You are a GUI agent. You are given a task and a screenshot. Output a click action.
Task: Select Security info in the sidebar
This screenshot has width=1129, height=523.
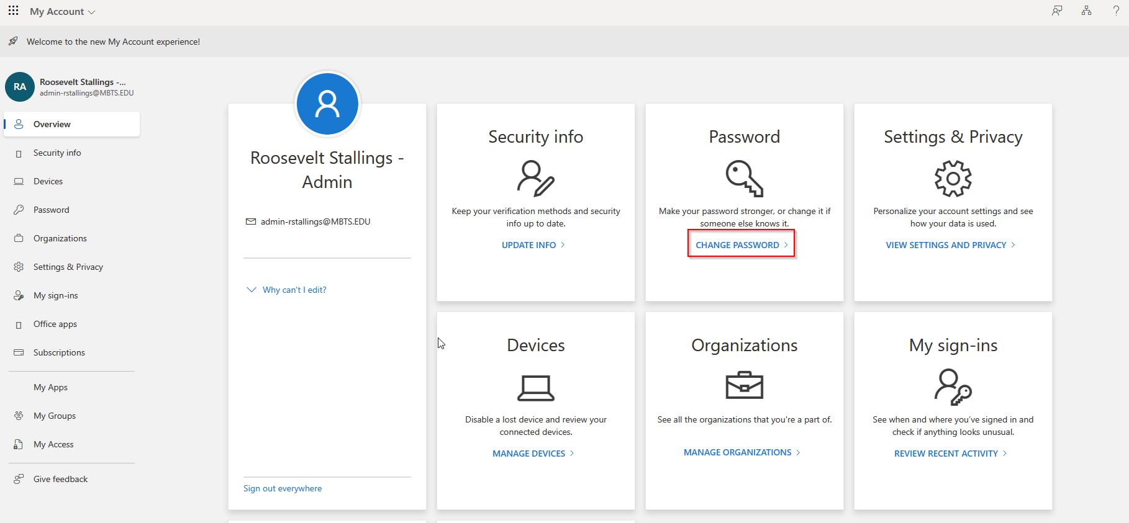click(57, 153)
